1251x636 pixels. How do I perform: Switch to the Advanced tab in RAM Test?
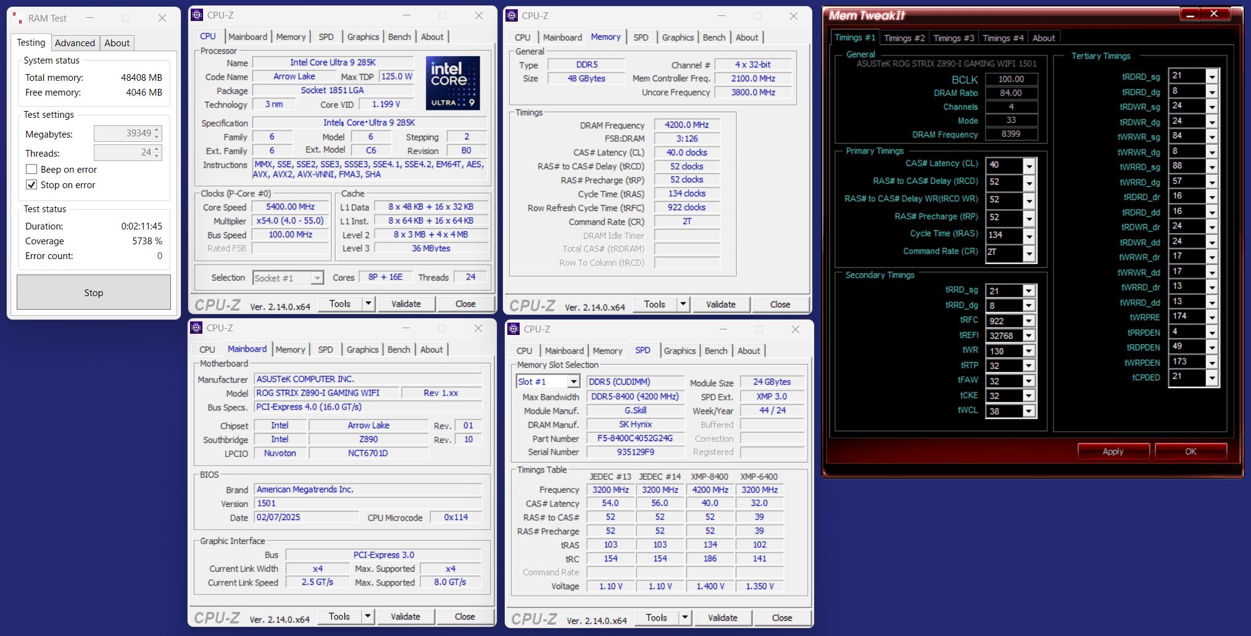[75, 43]
